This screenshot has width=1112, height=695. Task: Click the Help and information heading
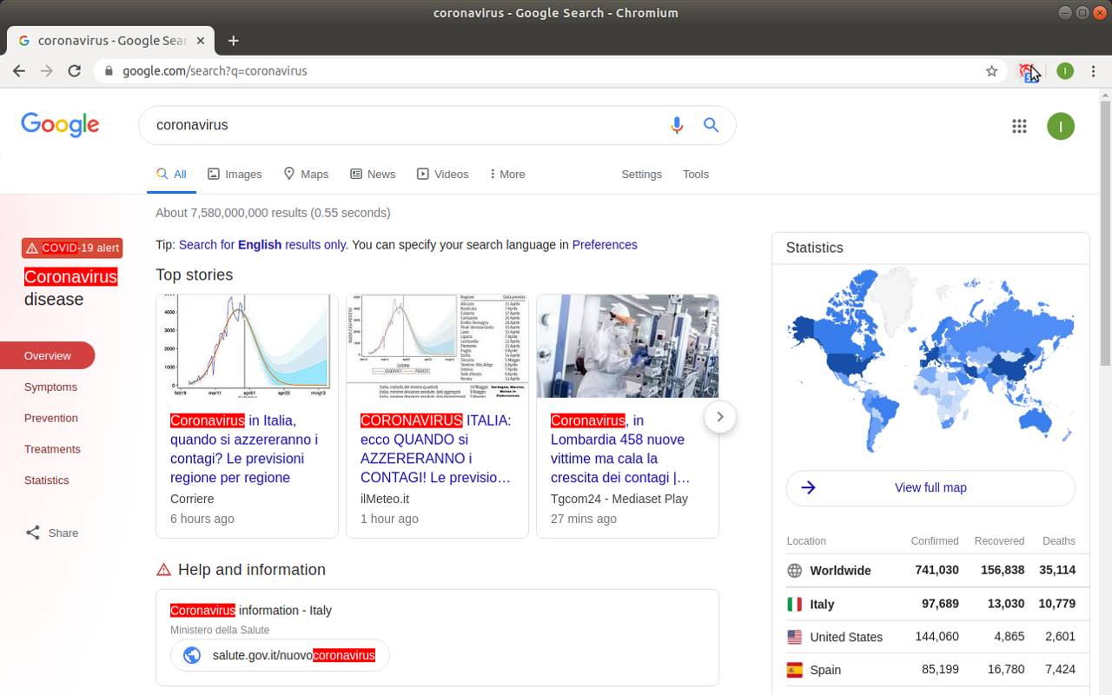252,570
